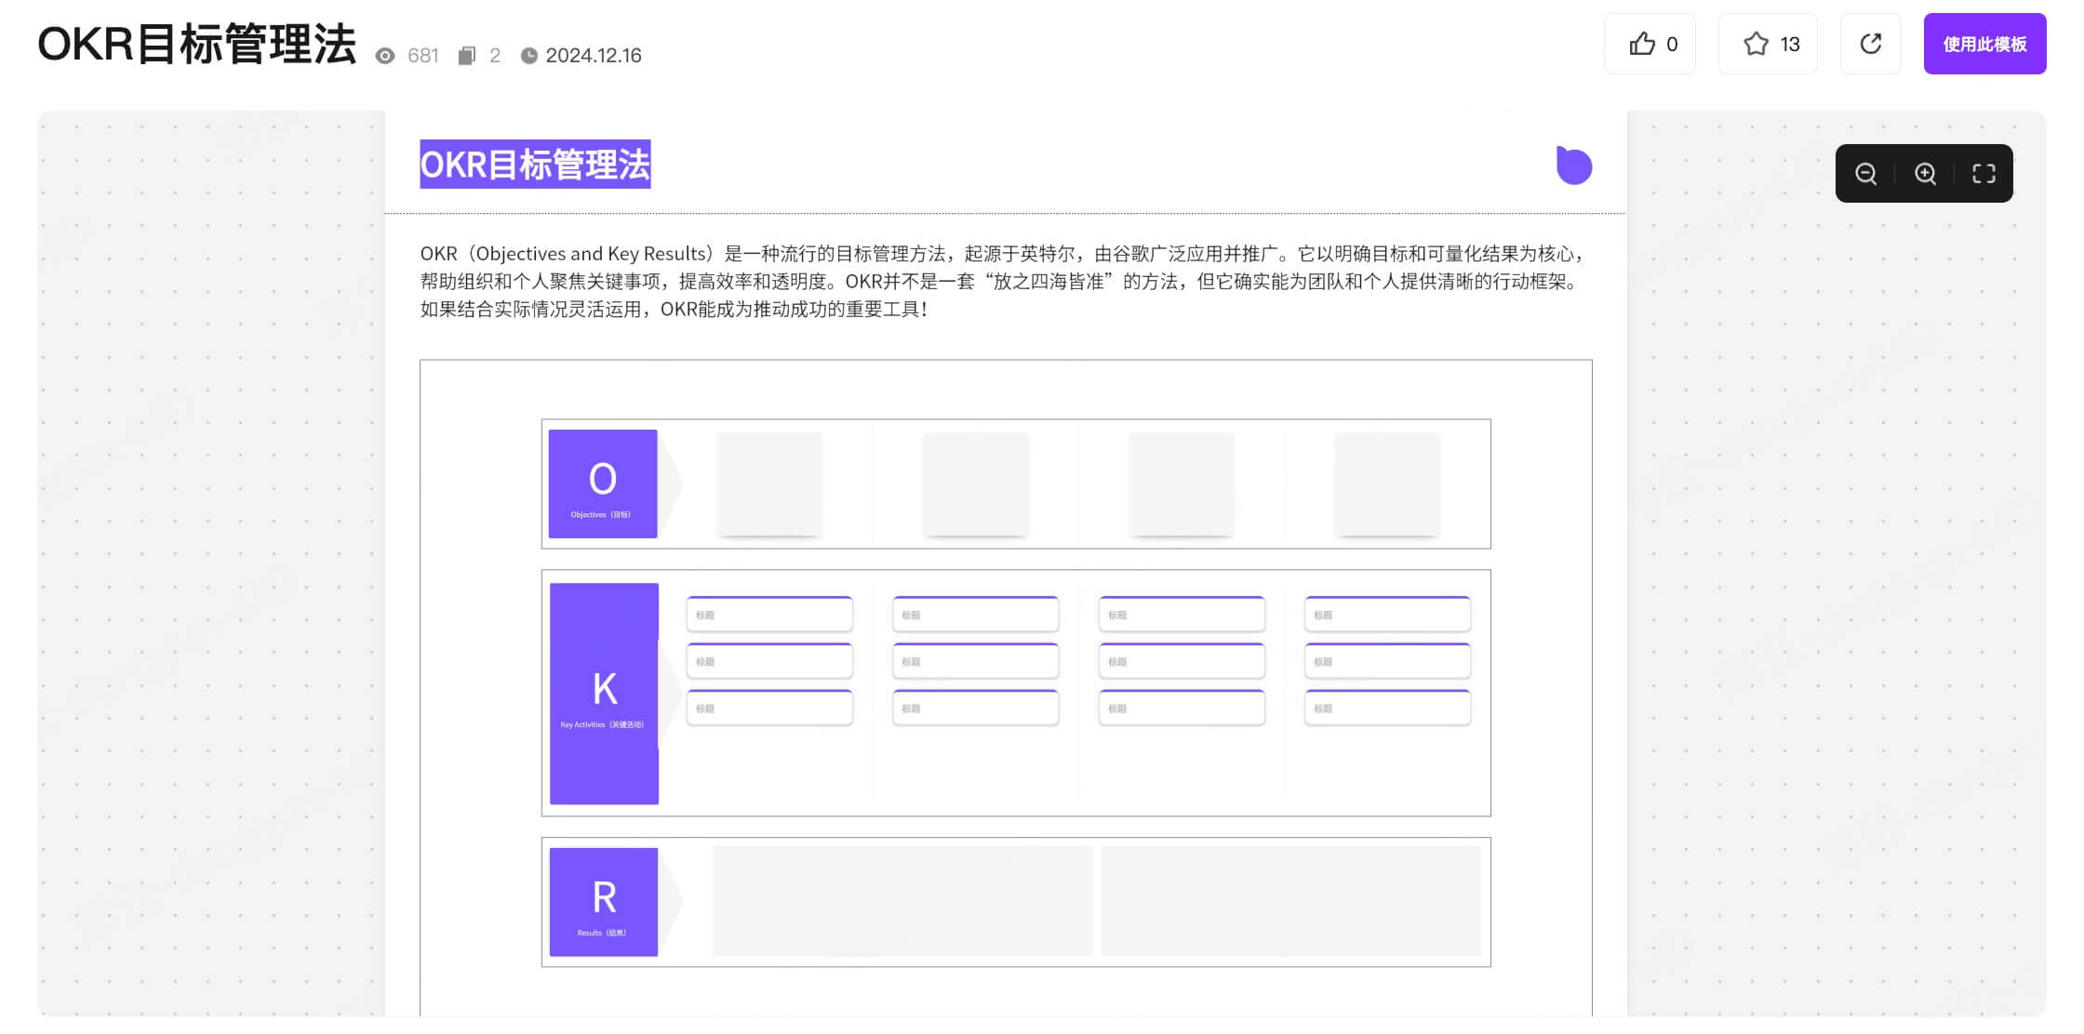This screenshot has width=2084, height=1034.
Task: Zoom out with the minus magnifier icon
Action: [1865, 173]
